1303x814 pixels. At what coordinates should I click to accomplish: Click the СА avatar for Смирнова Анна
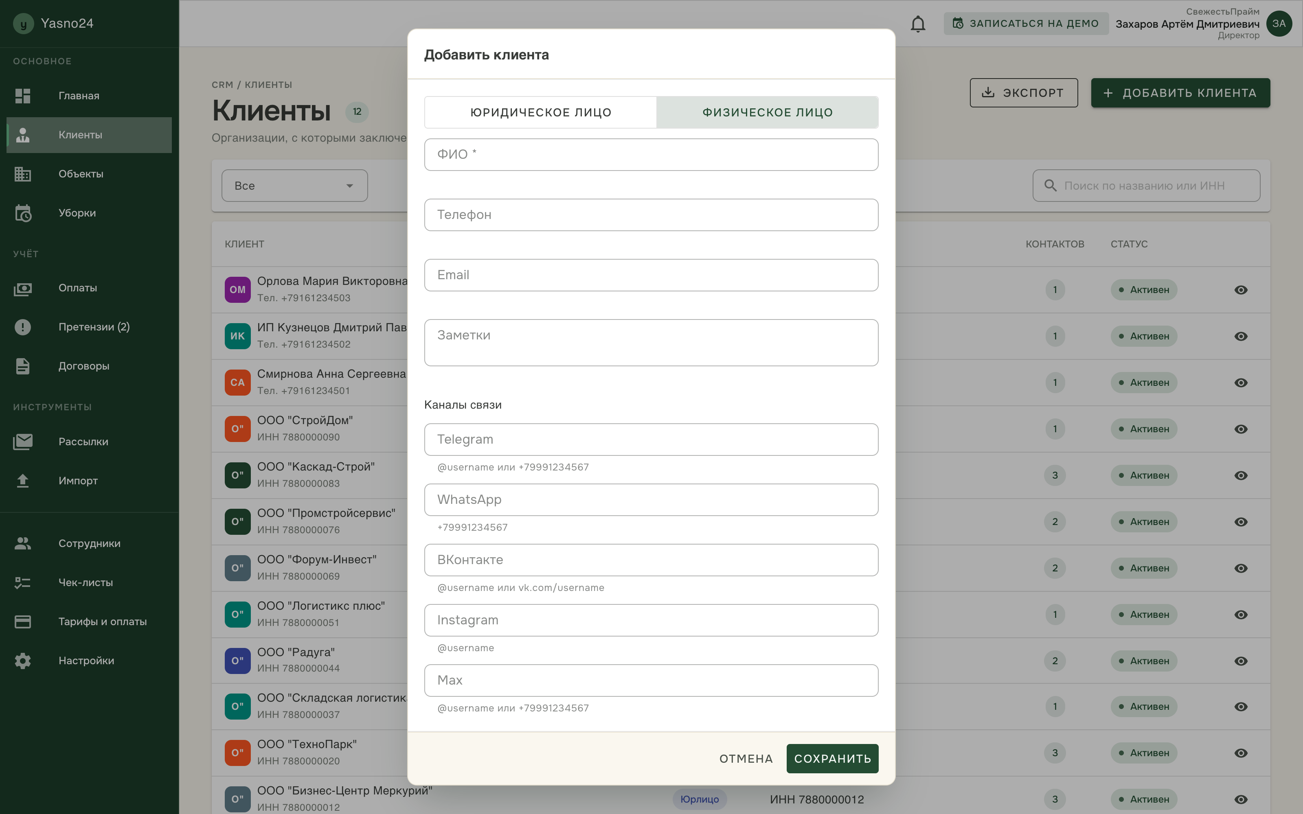tap(237, 383)
